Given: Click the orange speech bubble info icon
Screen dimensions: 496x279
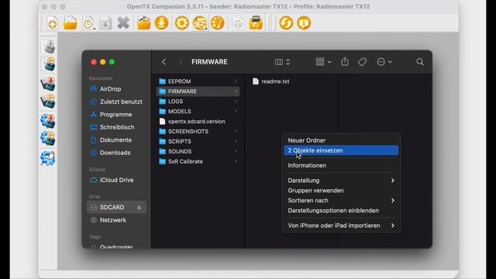Looking at the screenshot, I should coord(304,23).
